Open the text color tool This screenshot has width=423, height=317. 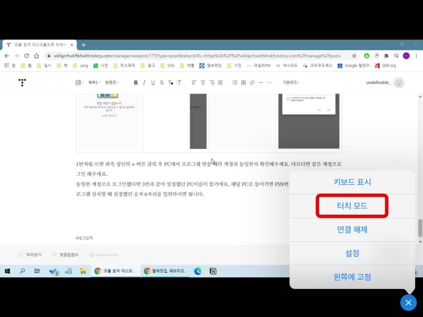[x=171, y=83]
